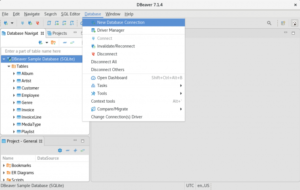Expand the Artist table arrow
The width and height of the screenshot is (300, 190).
14,81
